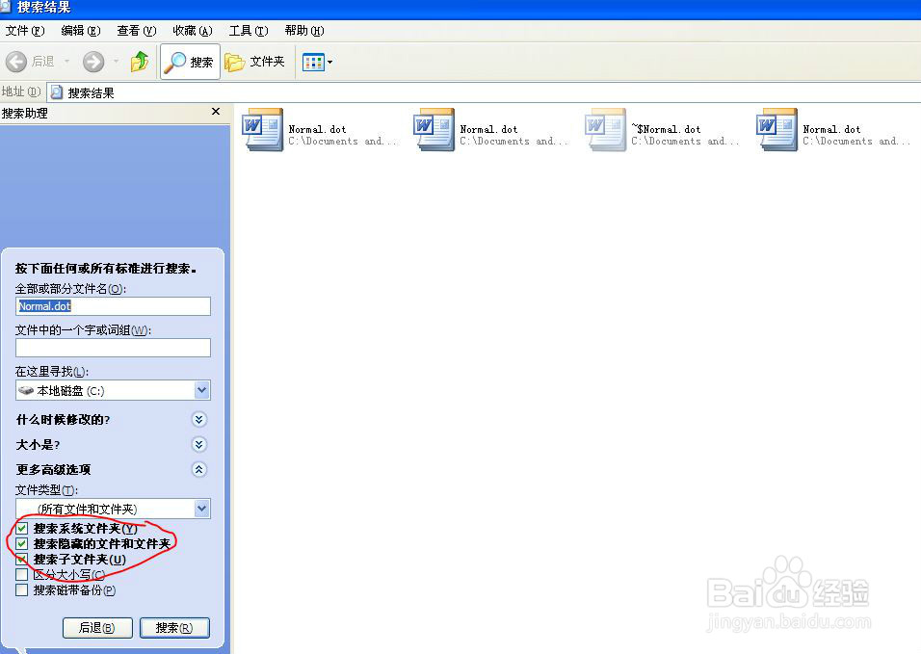The image size is (921, 654).
Task: Select the first Normal.dot file icon
Action: pyautogui.click(x=262, y=129)
